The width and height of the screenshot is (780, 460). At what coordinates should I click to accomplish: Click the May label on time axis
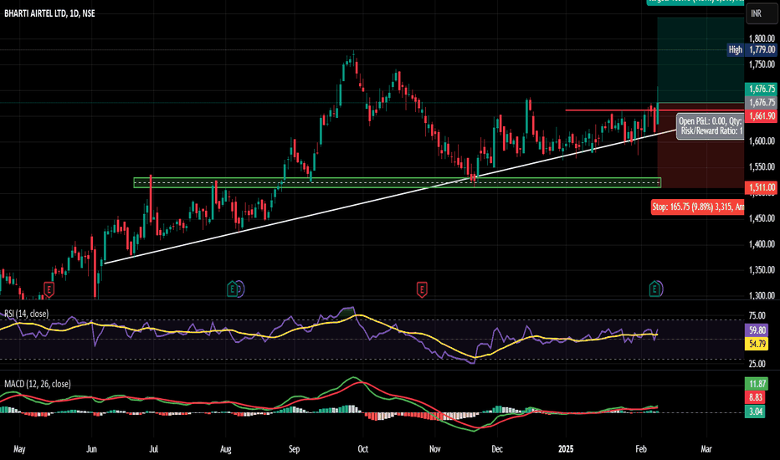click(19, 449)
